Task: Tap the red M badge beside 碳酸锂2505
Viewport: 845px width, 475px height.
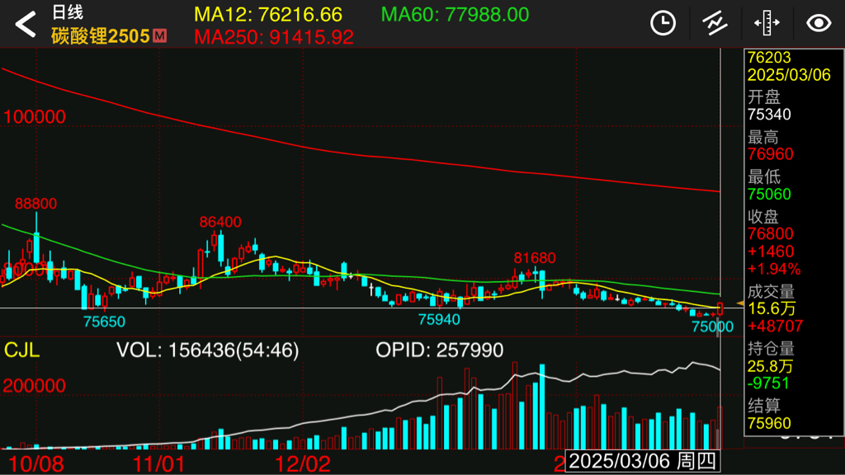Action: click(x=160, y=35)
